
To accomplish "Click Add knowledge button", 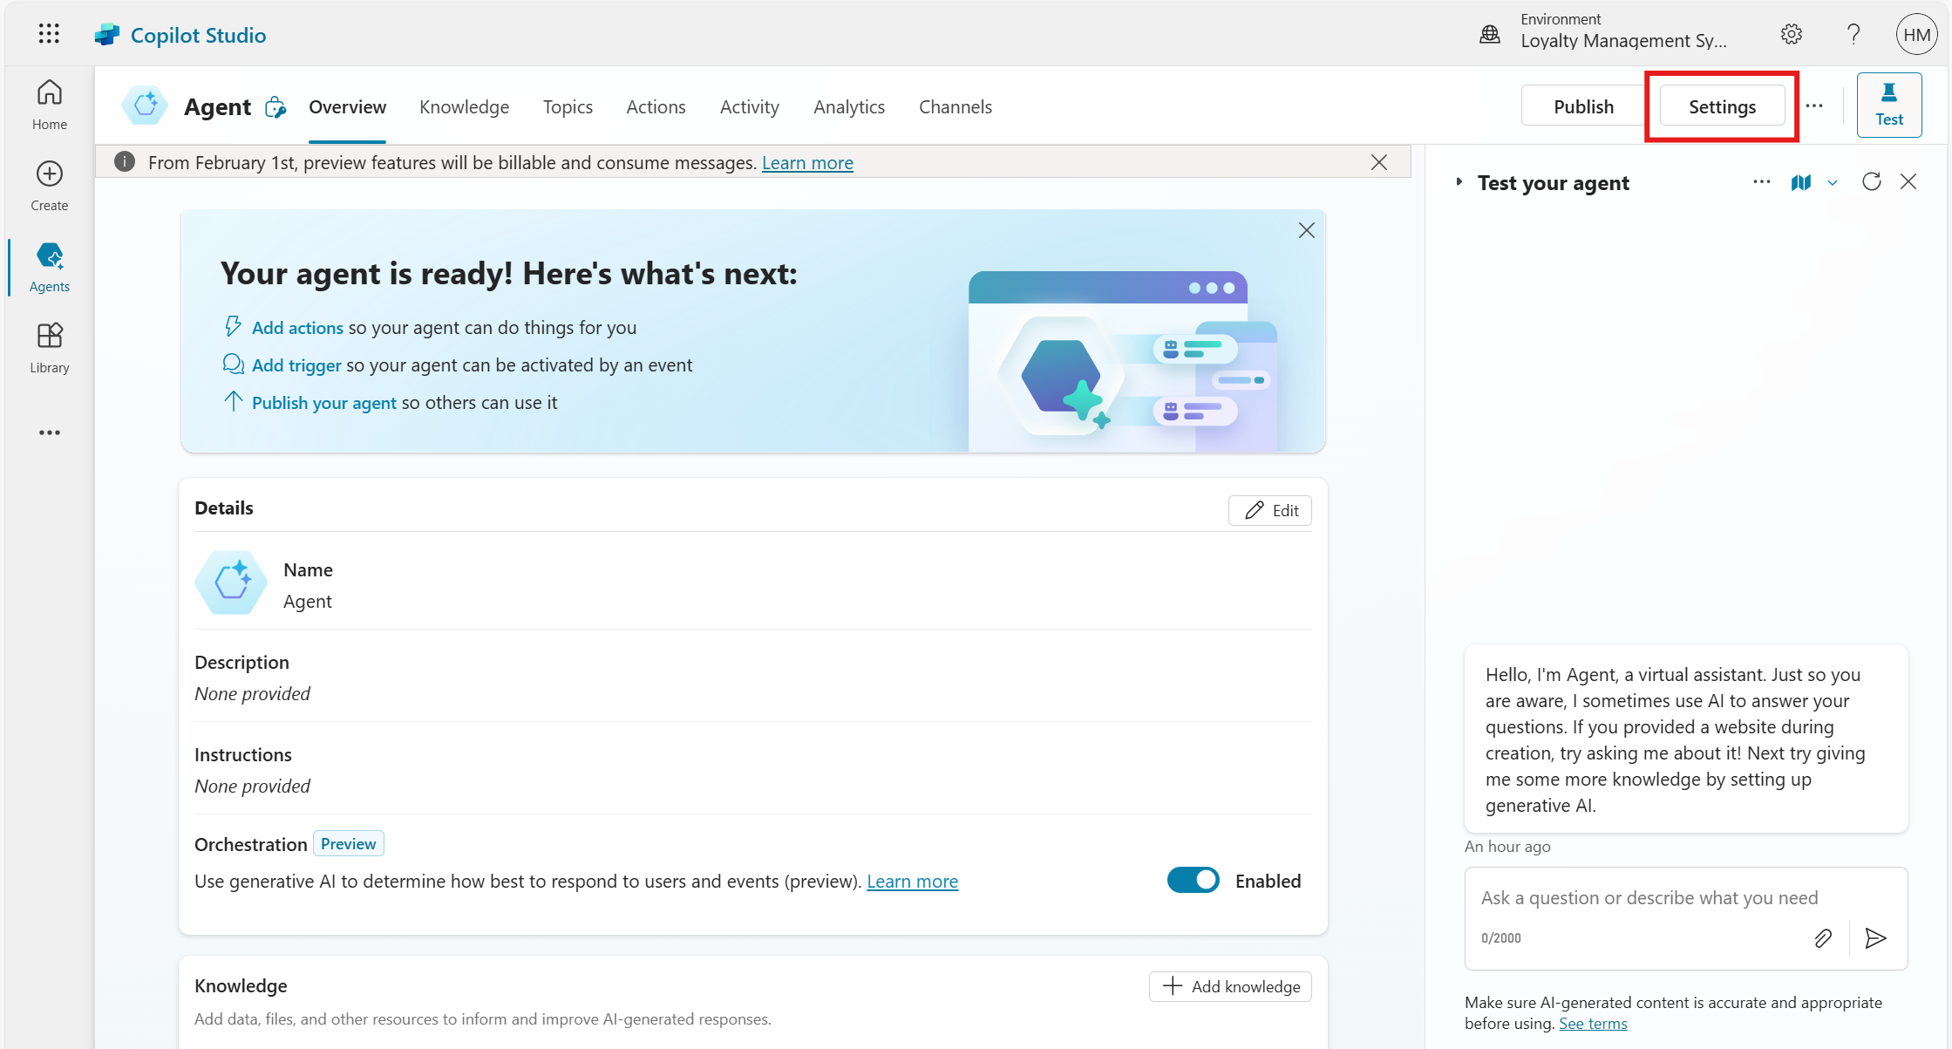I will coord(1230,986).
